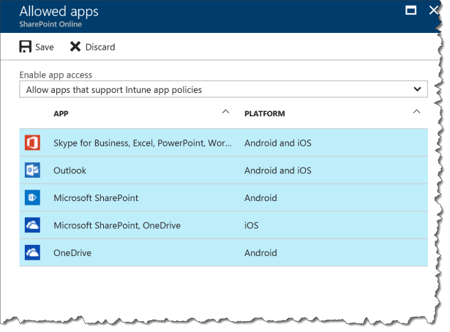450x332 pixels.
Task: Click the Discard button label
Action: [x=100, y=47]
